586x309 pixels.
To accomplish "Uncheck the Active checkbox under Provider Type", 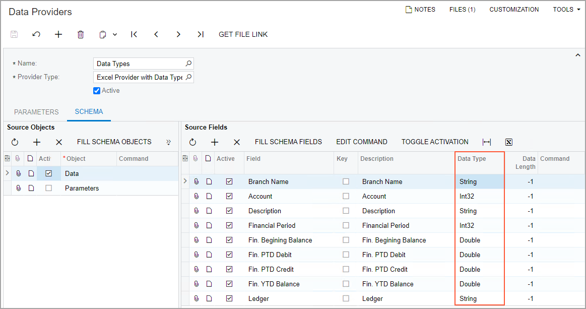I will coord(97,91).
